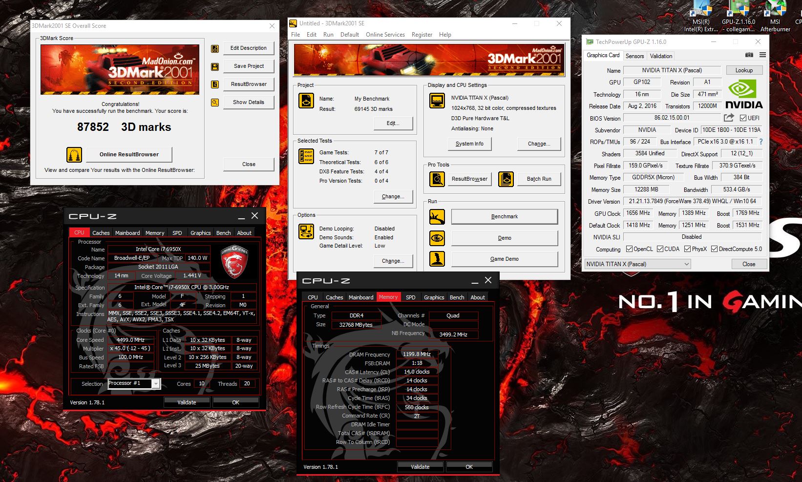Viewport: 802px width, 482px height.
Task: Click the BIOS share/export icon in GPU-Z
Action: pyautogui.click(x=729, y=118)
